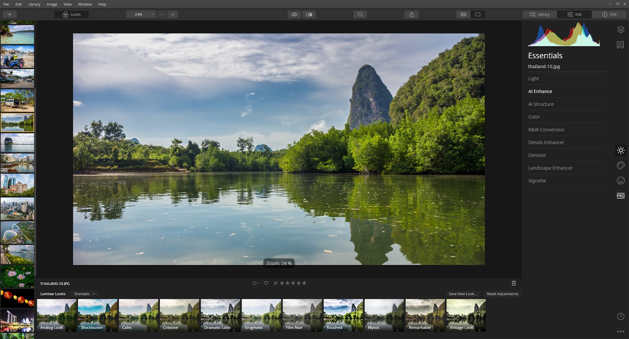Open the View menu
This screenshot has height=339, width=629.
point(68,4)
